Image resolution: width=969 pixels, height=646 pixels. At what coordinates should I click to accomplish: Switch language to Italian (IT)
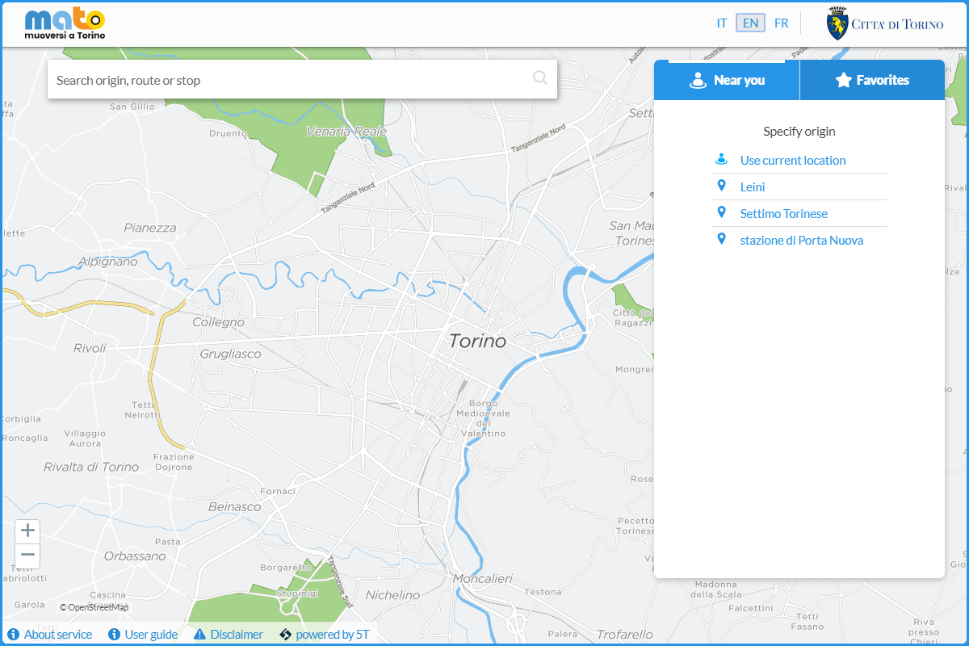coord(721,23)
